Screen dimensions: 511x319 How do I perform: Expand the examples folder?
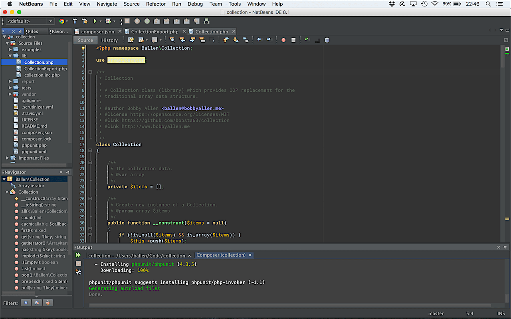10,49
